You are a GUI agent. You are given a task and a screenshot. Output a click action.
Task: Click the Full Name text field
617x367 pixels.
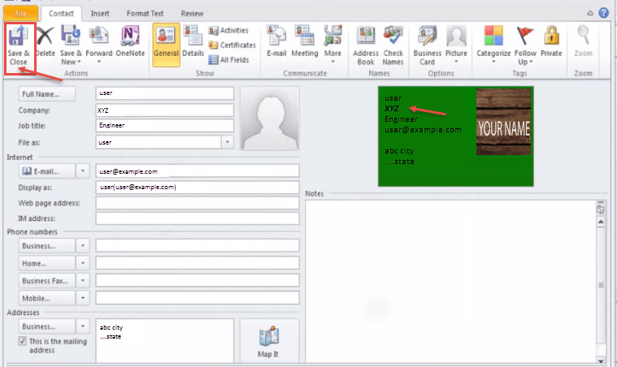pos(164,93)
